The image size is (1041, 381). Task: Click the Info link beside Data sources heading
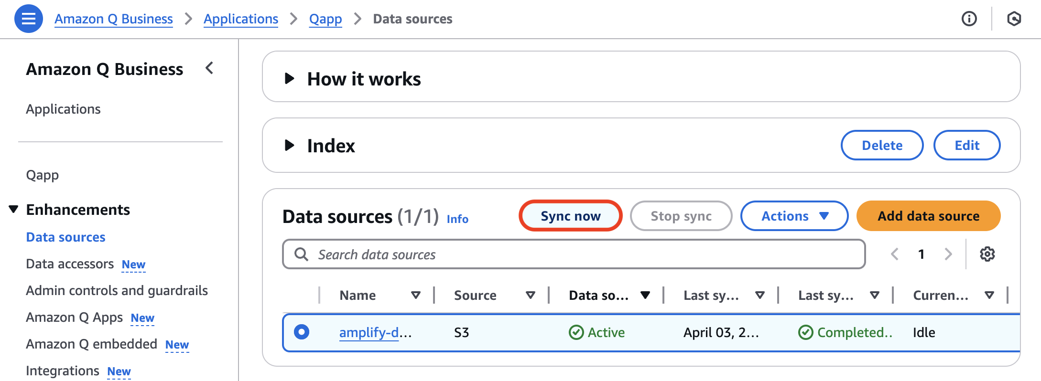pyautogui.click(x=457, y=219)
